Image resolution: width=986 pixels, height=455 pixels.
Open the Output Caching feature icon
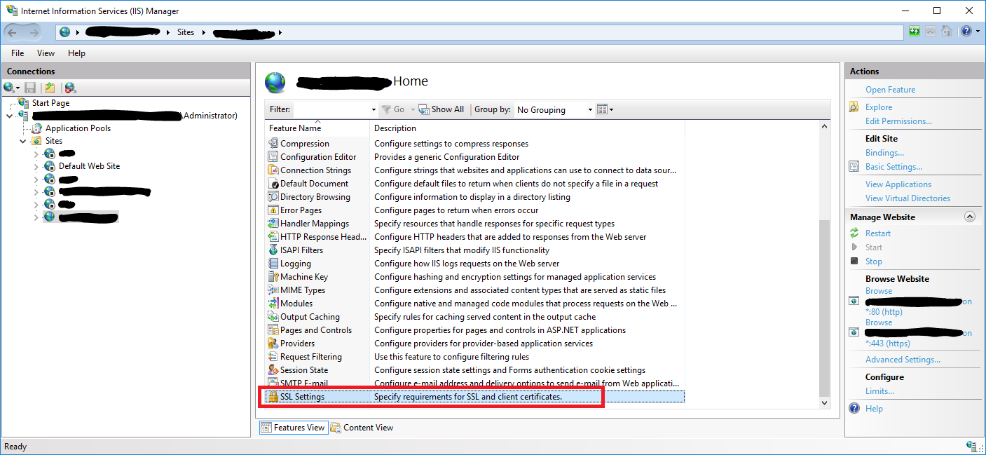click(x=274, y=317)
